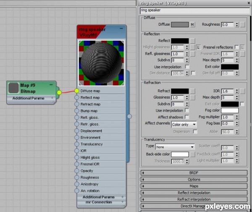This screenshot has height=212, width=252.
Task: Click the Refr. gloss. input socket
Action: click(x=77, y=124)
